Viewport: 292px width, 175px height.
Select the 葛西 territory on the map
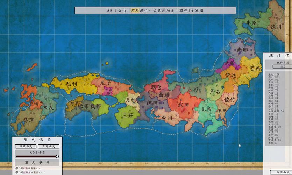pos(255,68)
